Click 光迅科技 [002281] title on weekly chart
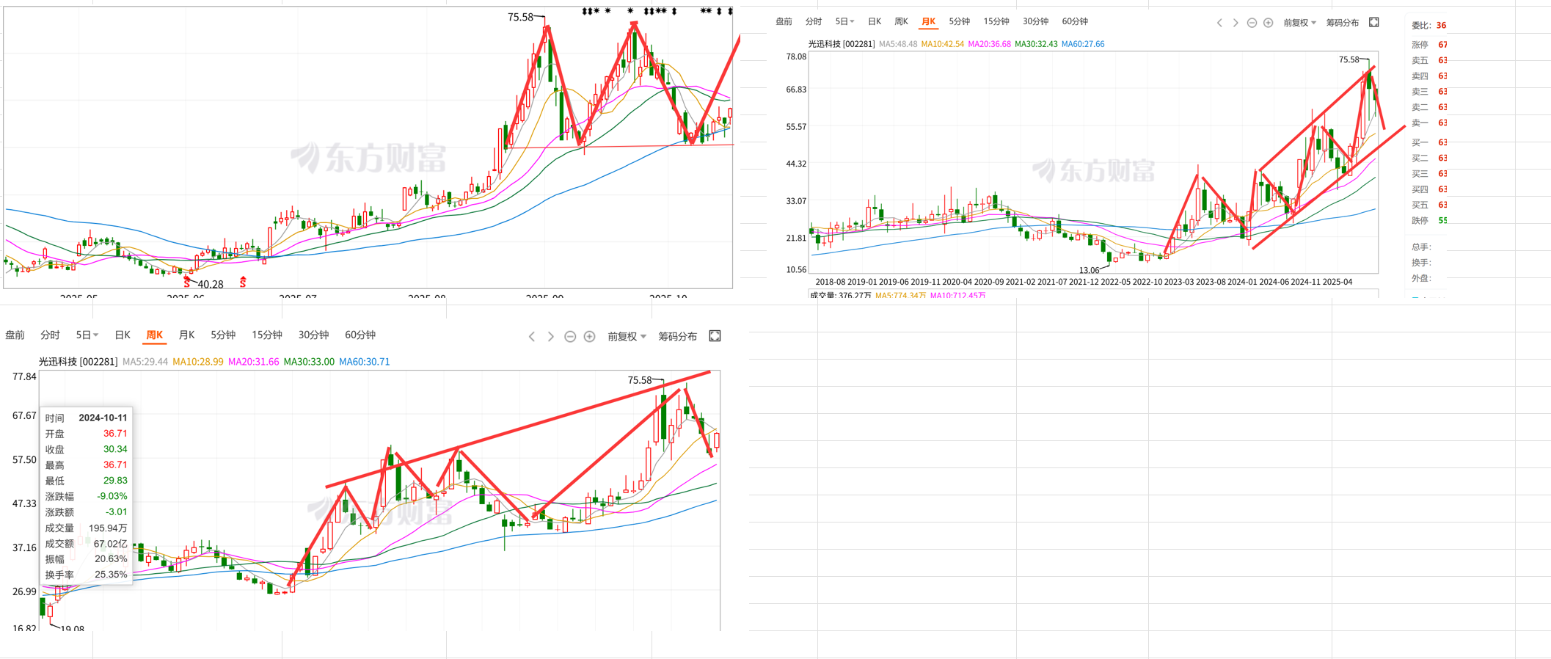Viewport: 1551px width, 659px height. pos(78,362)
